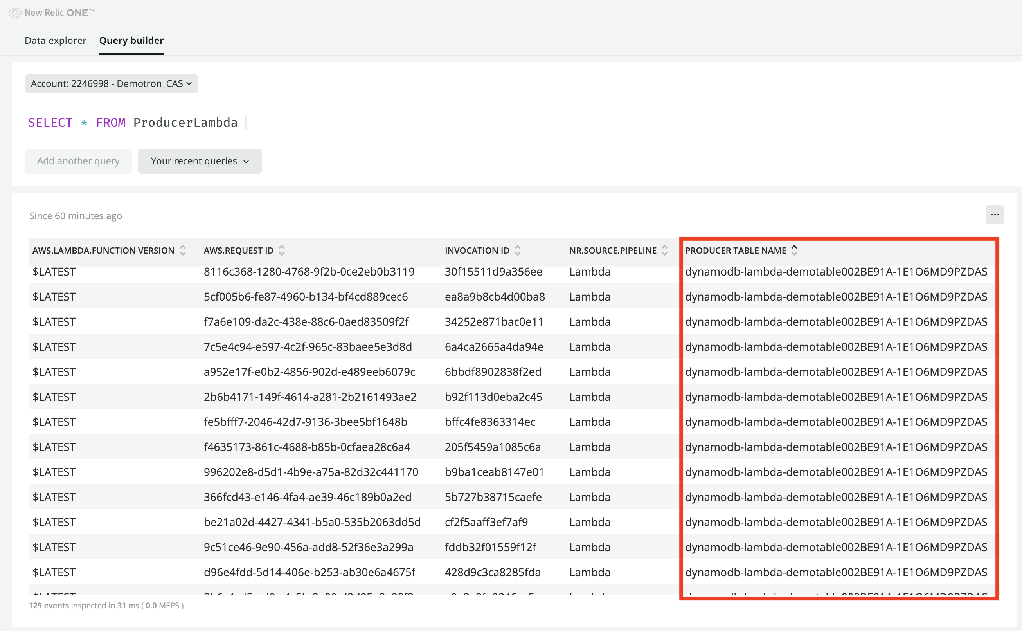The image size is (1022, 631).
Task: Select request ID 996202e8-d5d1-4b9e-a75a-82d32c441170
Action: tap(311, 472)
